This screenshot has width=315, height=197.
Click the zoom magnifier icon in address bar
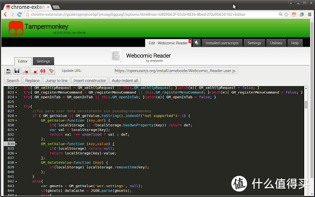tap(281, 14)
